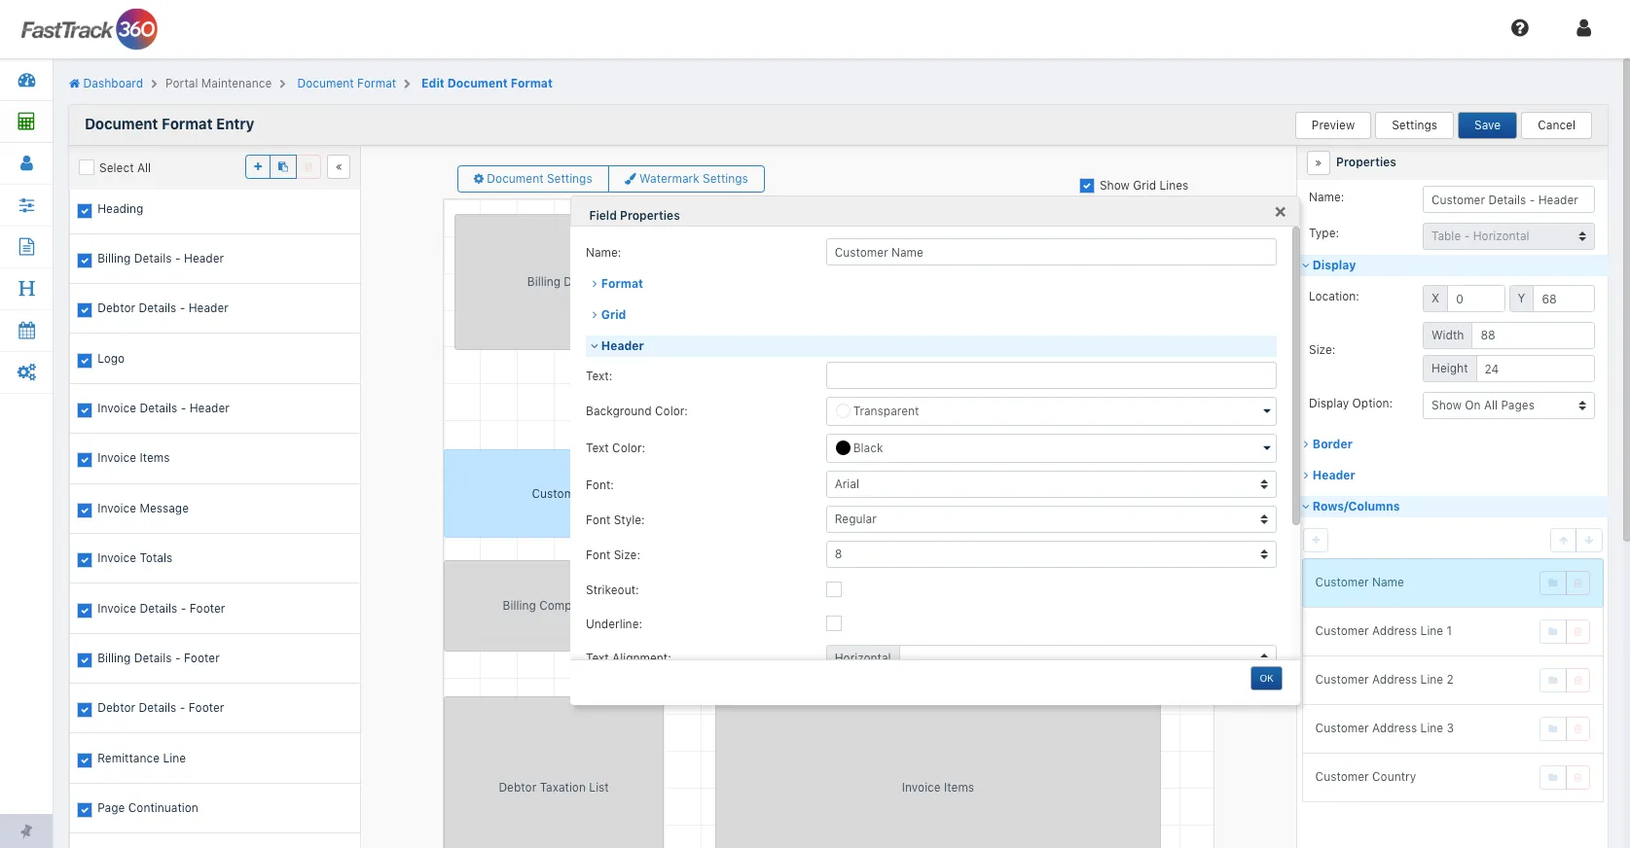
Task: Open the Background Color Transparent picker
Action: (x=1051, y=411)
